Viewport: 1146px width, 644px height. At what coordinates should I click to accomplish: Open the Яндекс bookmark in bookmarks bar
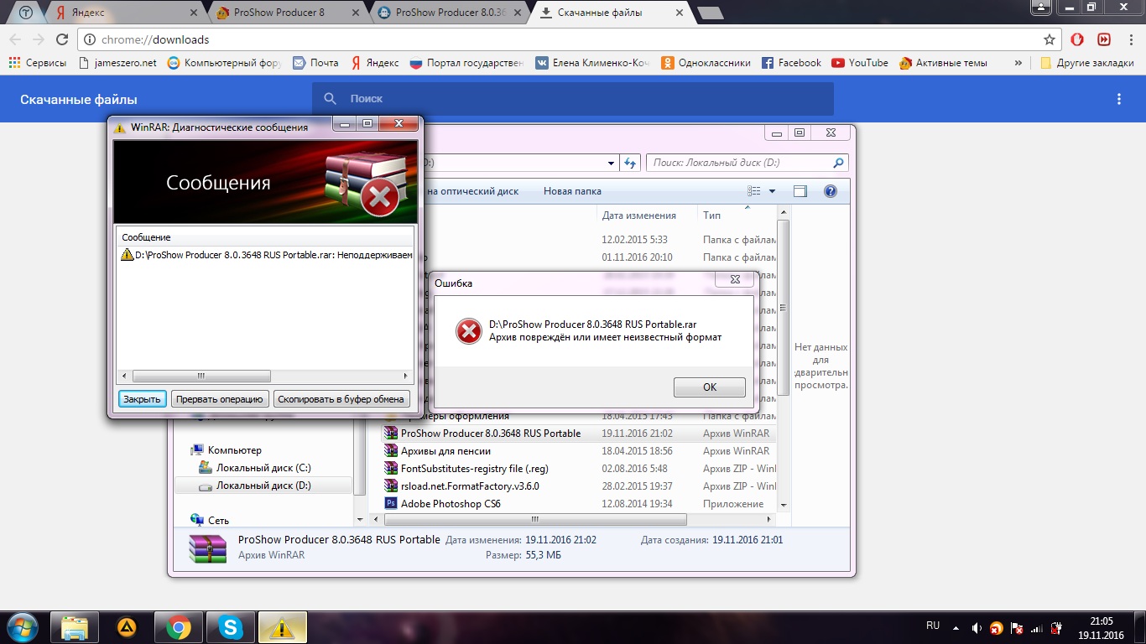[374, 63]
